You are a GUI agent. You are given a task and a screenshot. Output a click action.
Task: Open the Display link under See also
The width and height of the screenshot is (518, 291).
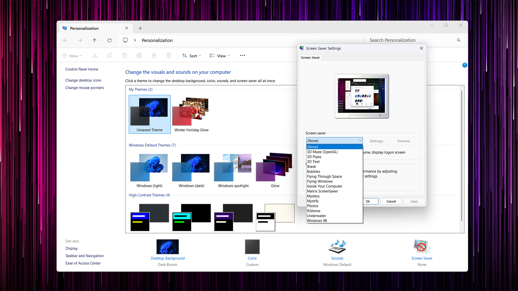tap(71, 248)
